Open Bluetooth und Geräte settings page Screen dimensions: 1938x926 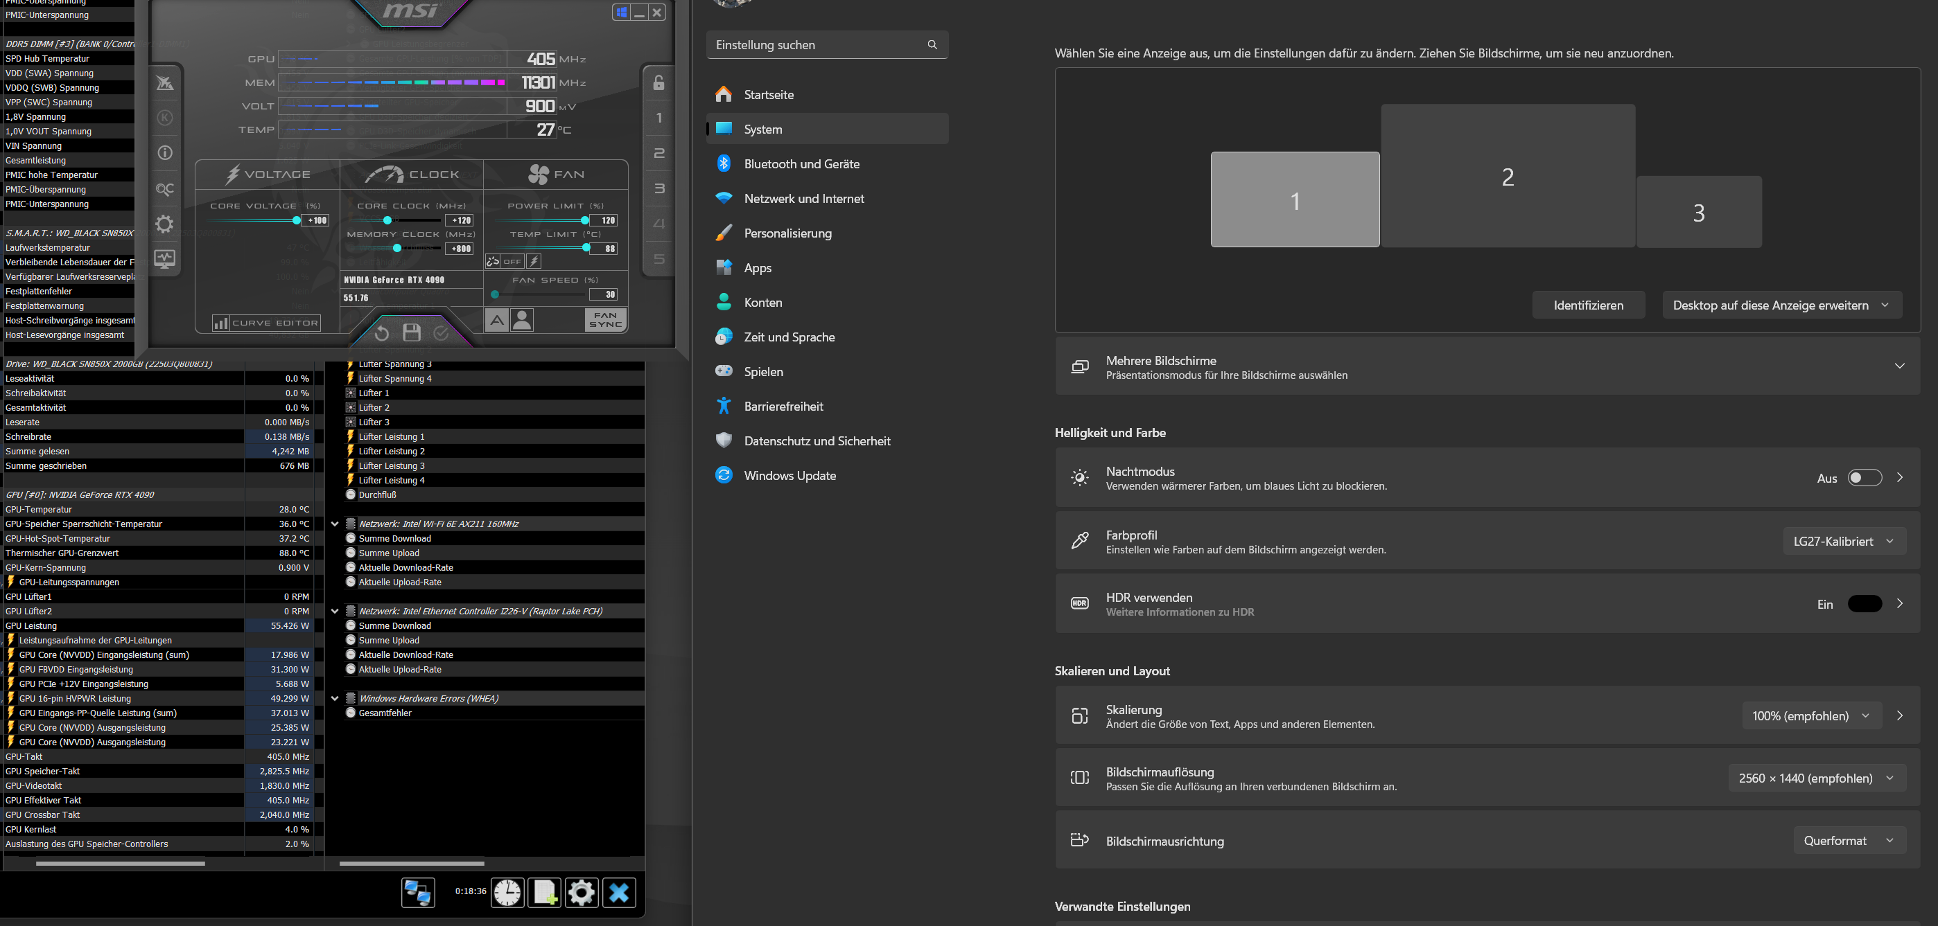(801, 164)
